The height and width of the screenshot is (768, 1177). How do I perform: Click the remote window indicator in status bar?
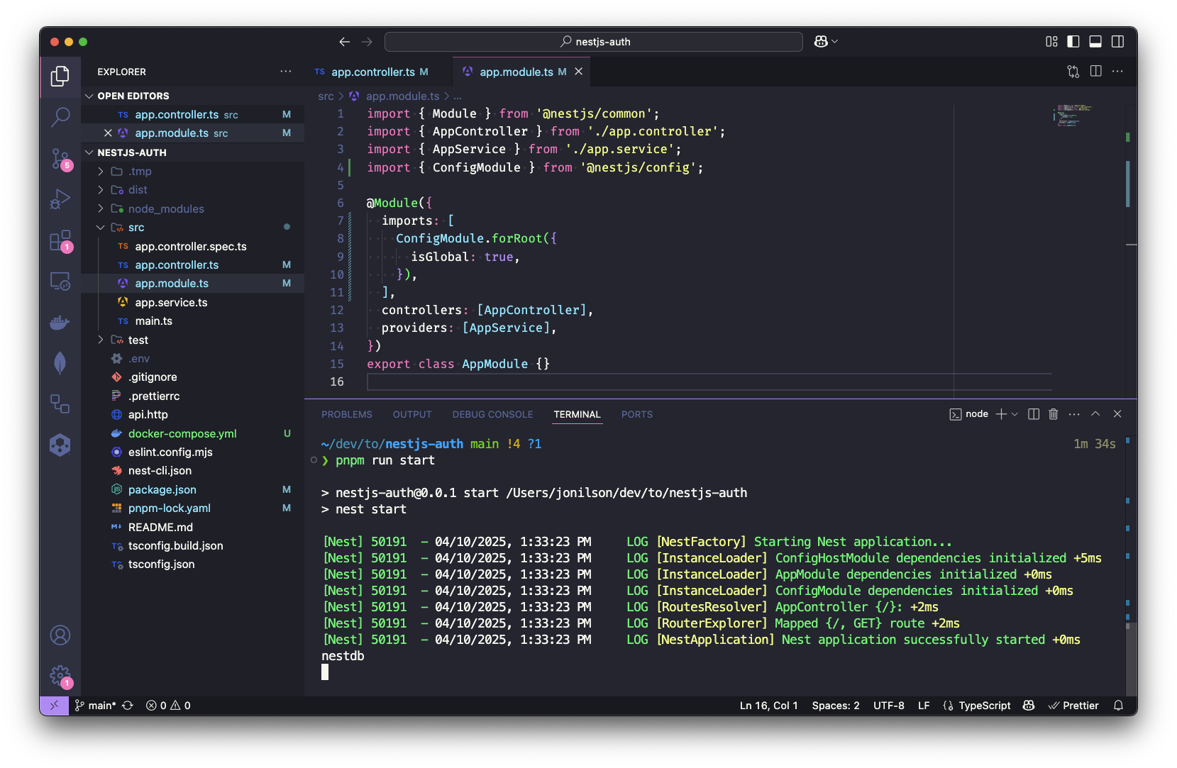[x=54, y=706]
